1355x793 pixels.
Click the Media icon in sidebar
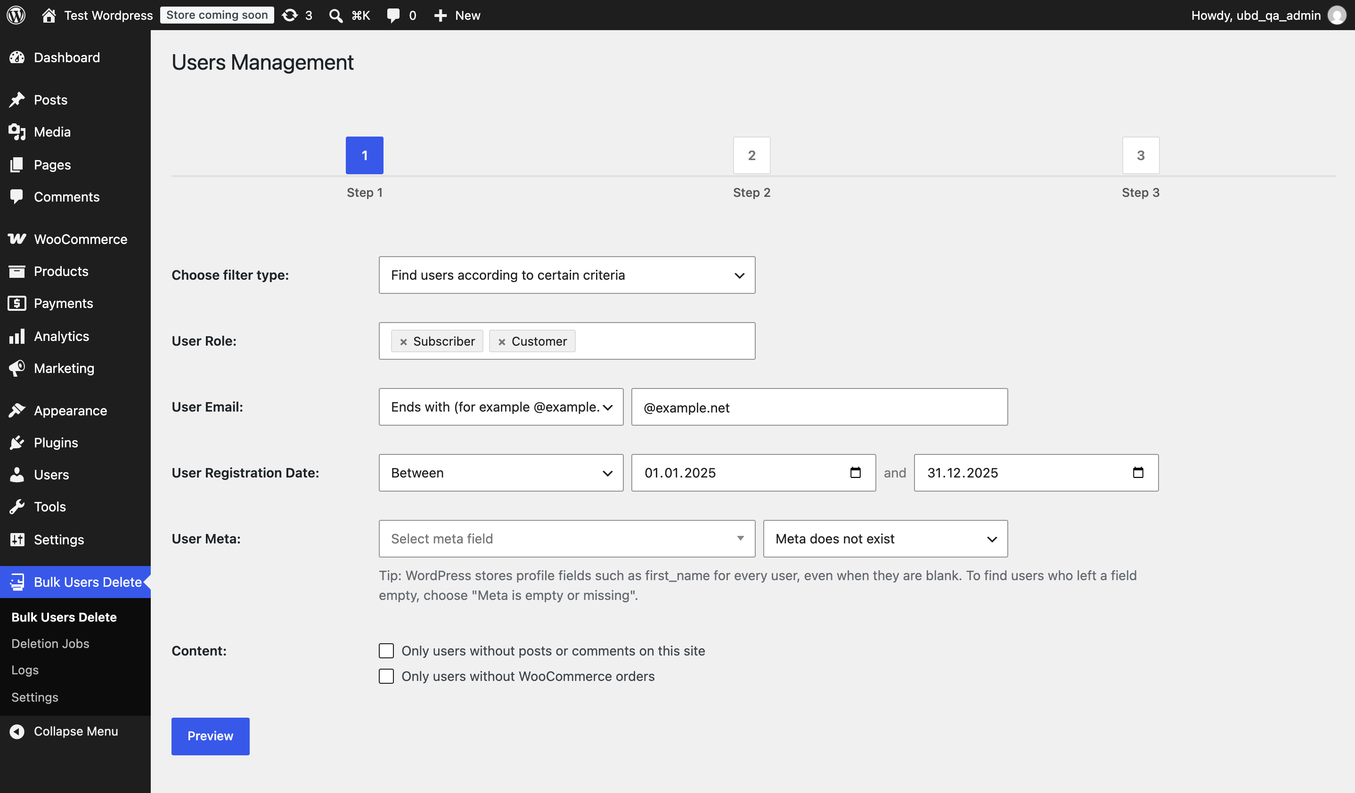point(17,132)
